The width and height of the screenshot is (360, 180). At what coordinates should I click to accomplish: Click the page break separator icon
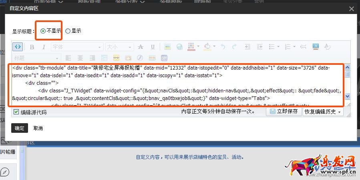click(x=303, y=47)
